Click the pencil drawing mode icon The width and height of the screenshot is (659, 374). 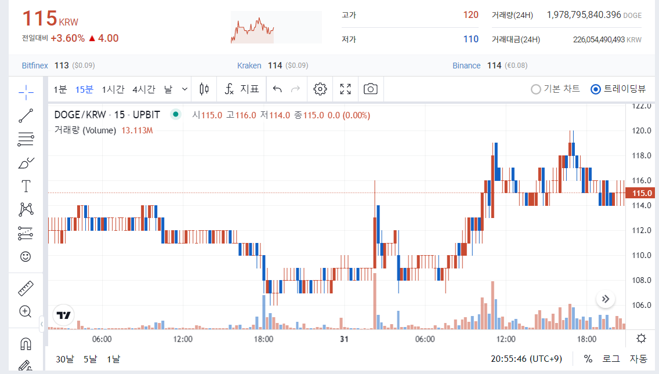tap(26, 365)
